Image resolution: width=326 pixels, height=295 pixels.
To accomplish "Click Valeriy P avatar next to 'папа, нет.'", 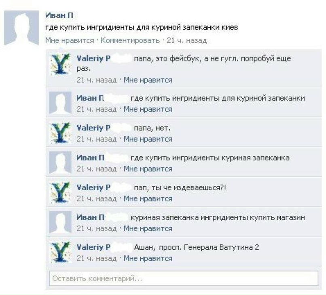I will coord(61,133).
